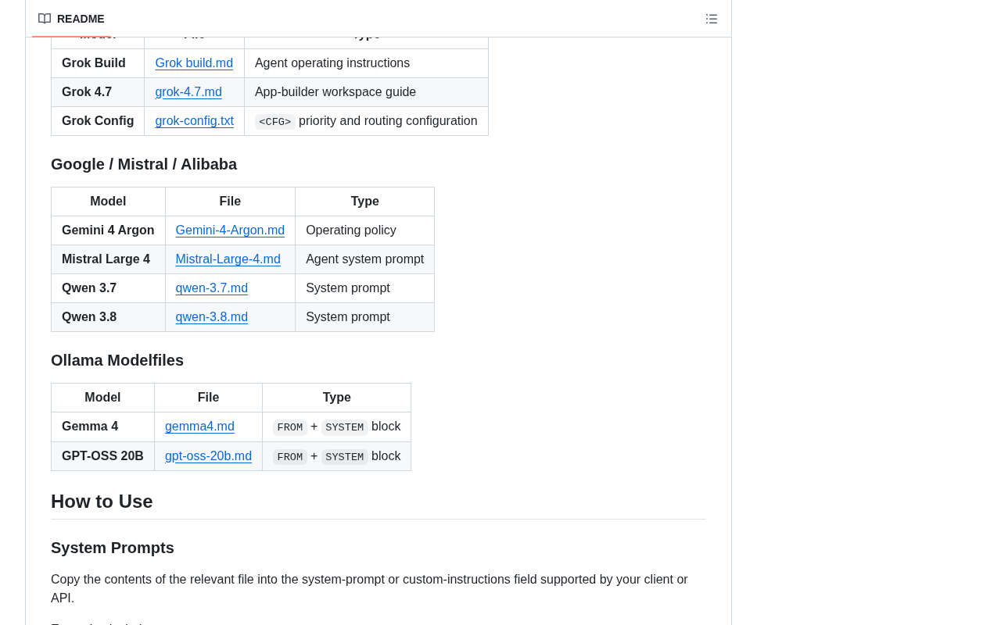Screen dimensions: 1001x625
Task: Click 'Agent operating instructions' type cell
Action: (366, 63)
